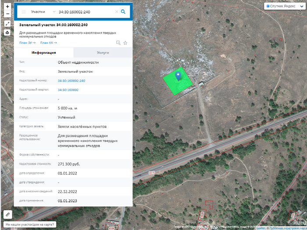Zoom out of the map
The width and height of the screenshot is (307, 230).
(7, 14)
